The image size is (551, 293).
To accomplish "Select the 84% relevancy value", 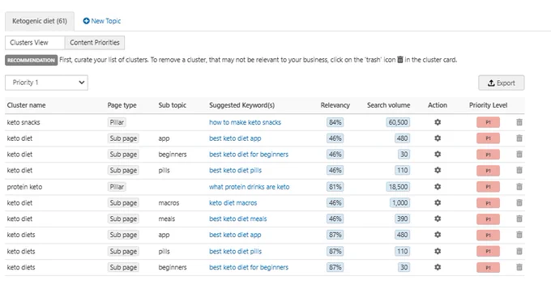I will click(x=335, y=122).
